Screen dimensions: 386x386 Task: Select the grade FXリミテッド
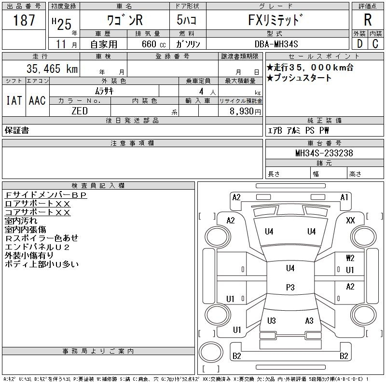pyautogui.click(x=275, y=20)
